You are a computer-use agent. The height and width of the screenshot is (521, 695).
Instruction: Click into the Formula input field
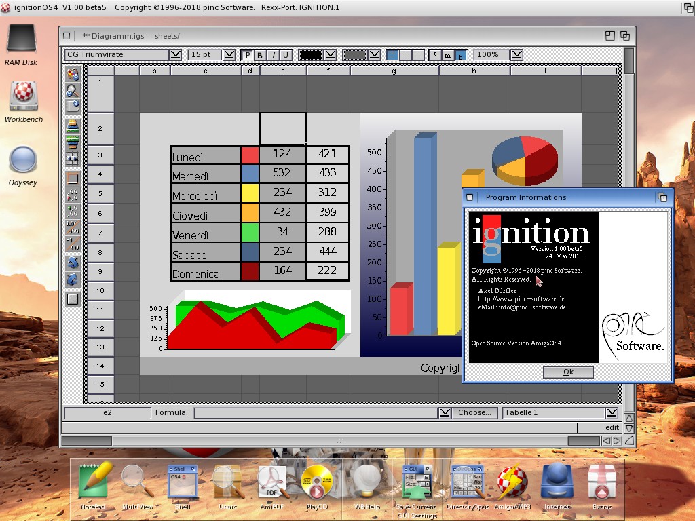316,412
